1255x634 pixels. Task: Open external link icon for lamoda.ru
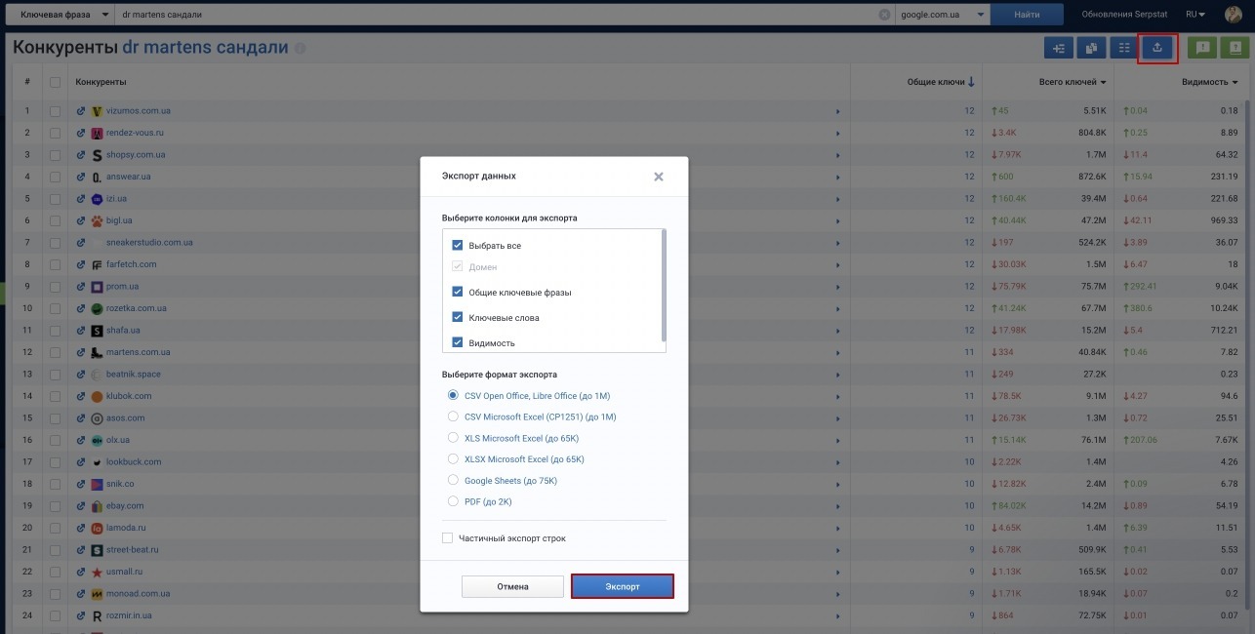click(x=81, y=528)
